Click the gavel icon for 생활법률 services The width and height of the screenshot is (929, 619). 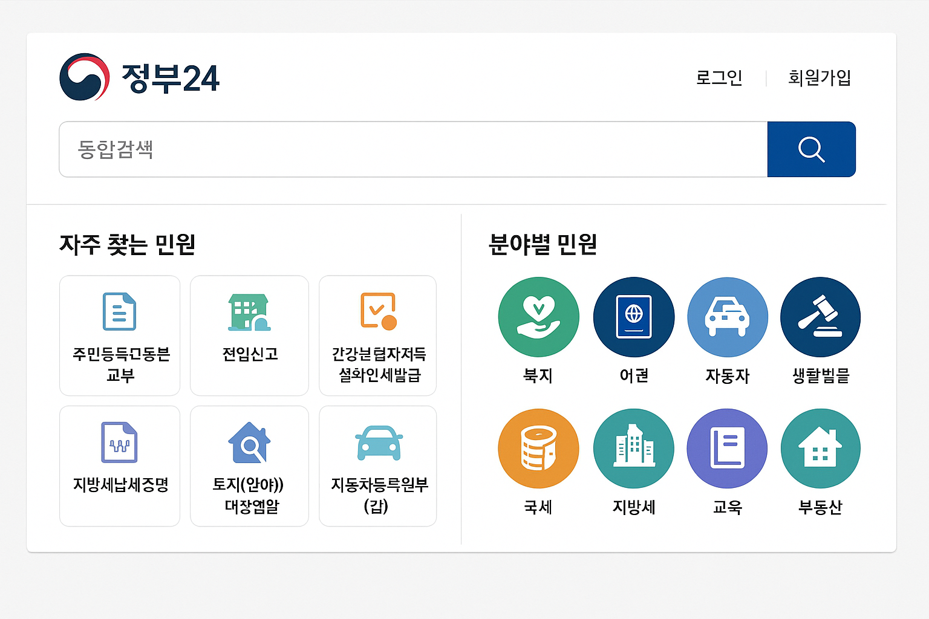point(820,316)
